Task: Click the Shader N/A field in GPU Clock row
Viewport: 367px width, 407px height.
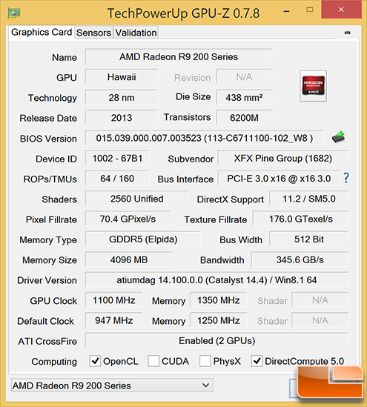Action: (x=320, y=300)
